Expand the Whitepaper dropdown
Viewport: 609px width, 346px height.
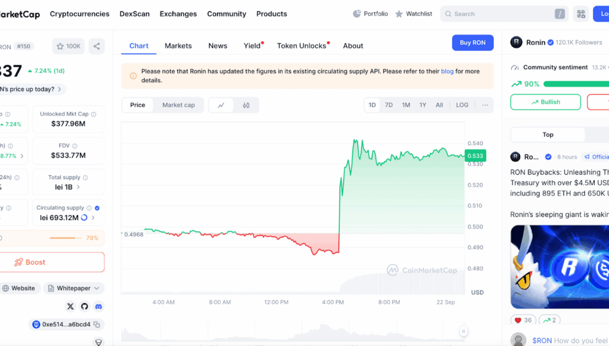click(x=74, y=288)
